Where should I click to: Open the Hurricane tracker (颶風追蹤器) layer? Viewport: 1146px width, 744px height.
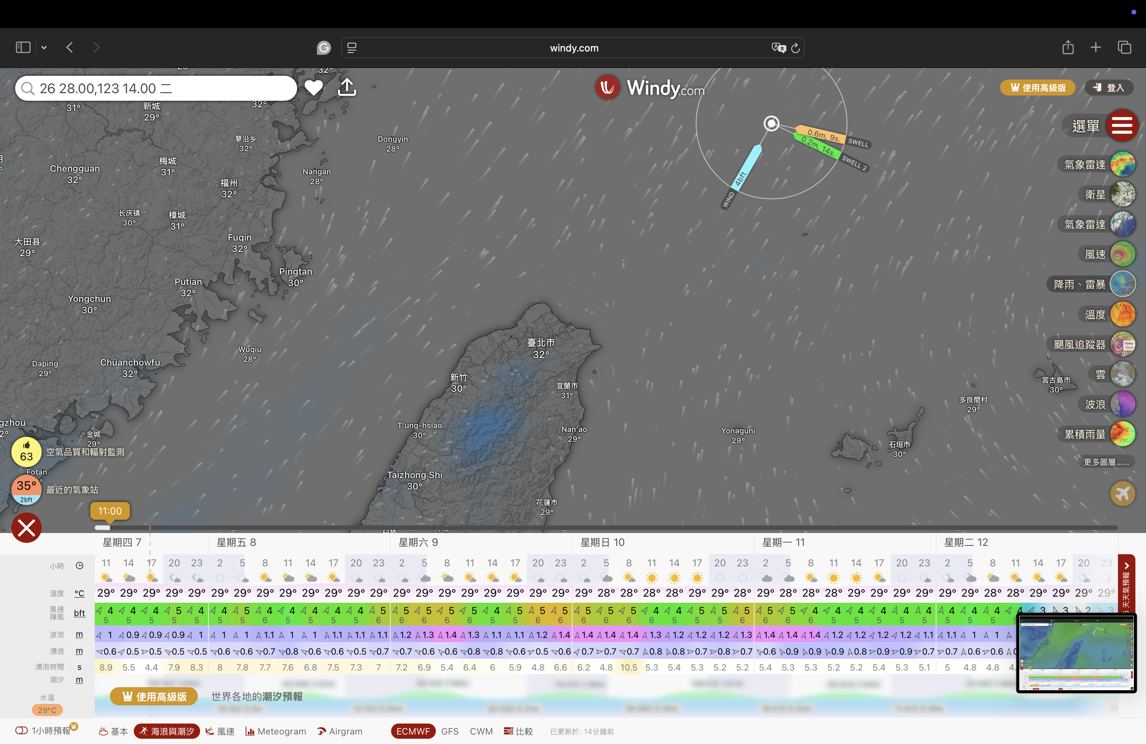point(1123,345)
